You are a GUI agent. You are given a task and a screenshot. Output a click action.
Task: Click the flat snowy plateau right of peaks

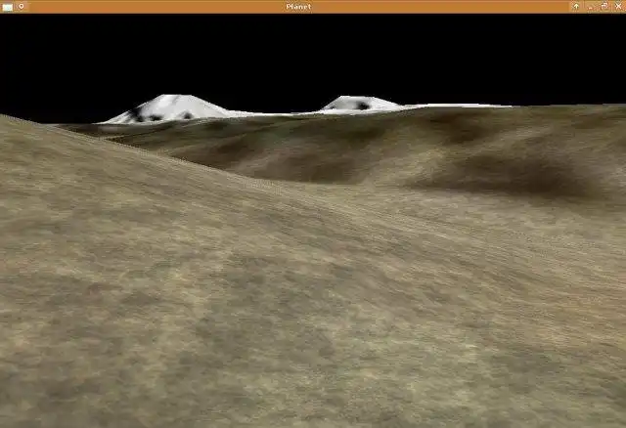click(x=459, y=106)
